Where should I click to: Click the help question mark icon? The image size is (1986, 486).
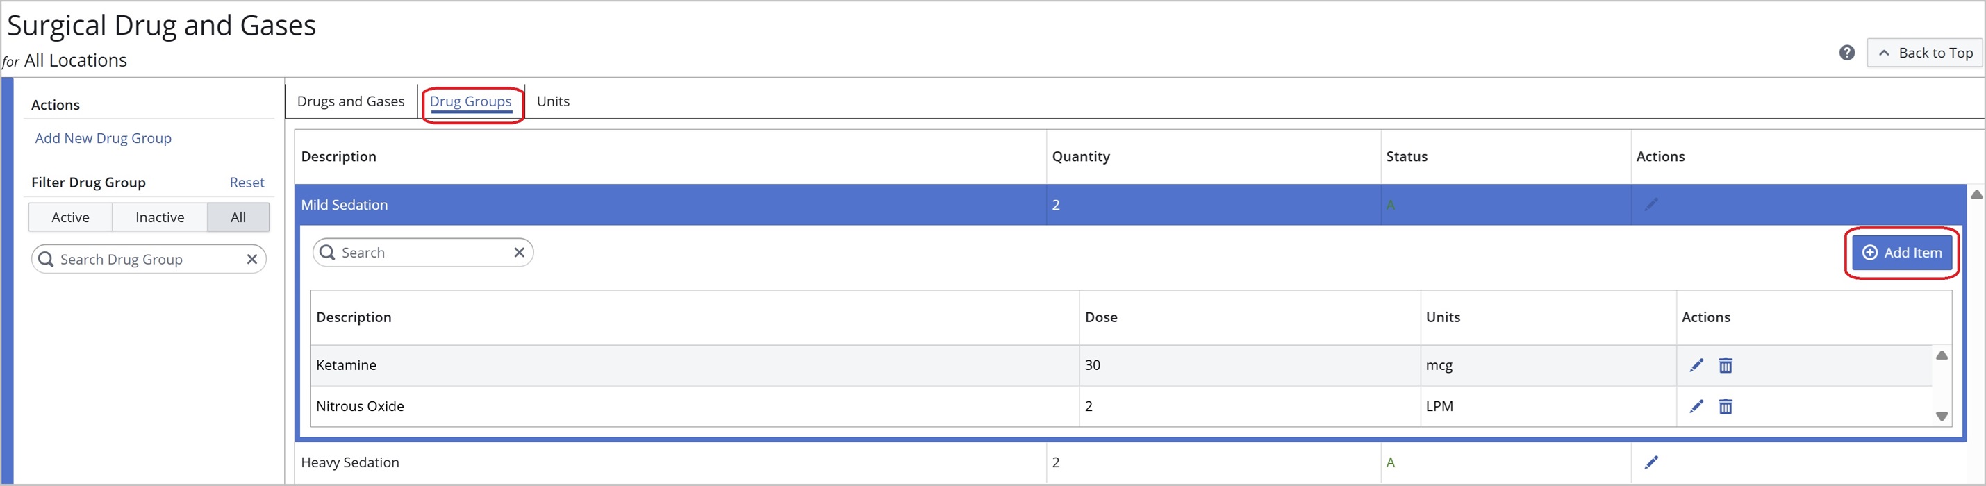[1846, 52]
